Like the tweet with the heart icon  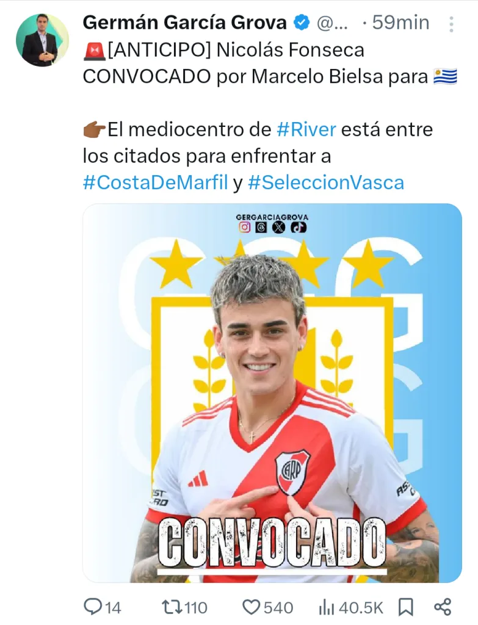click(252, 607)
